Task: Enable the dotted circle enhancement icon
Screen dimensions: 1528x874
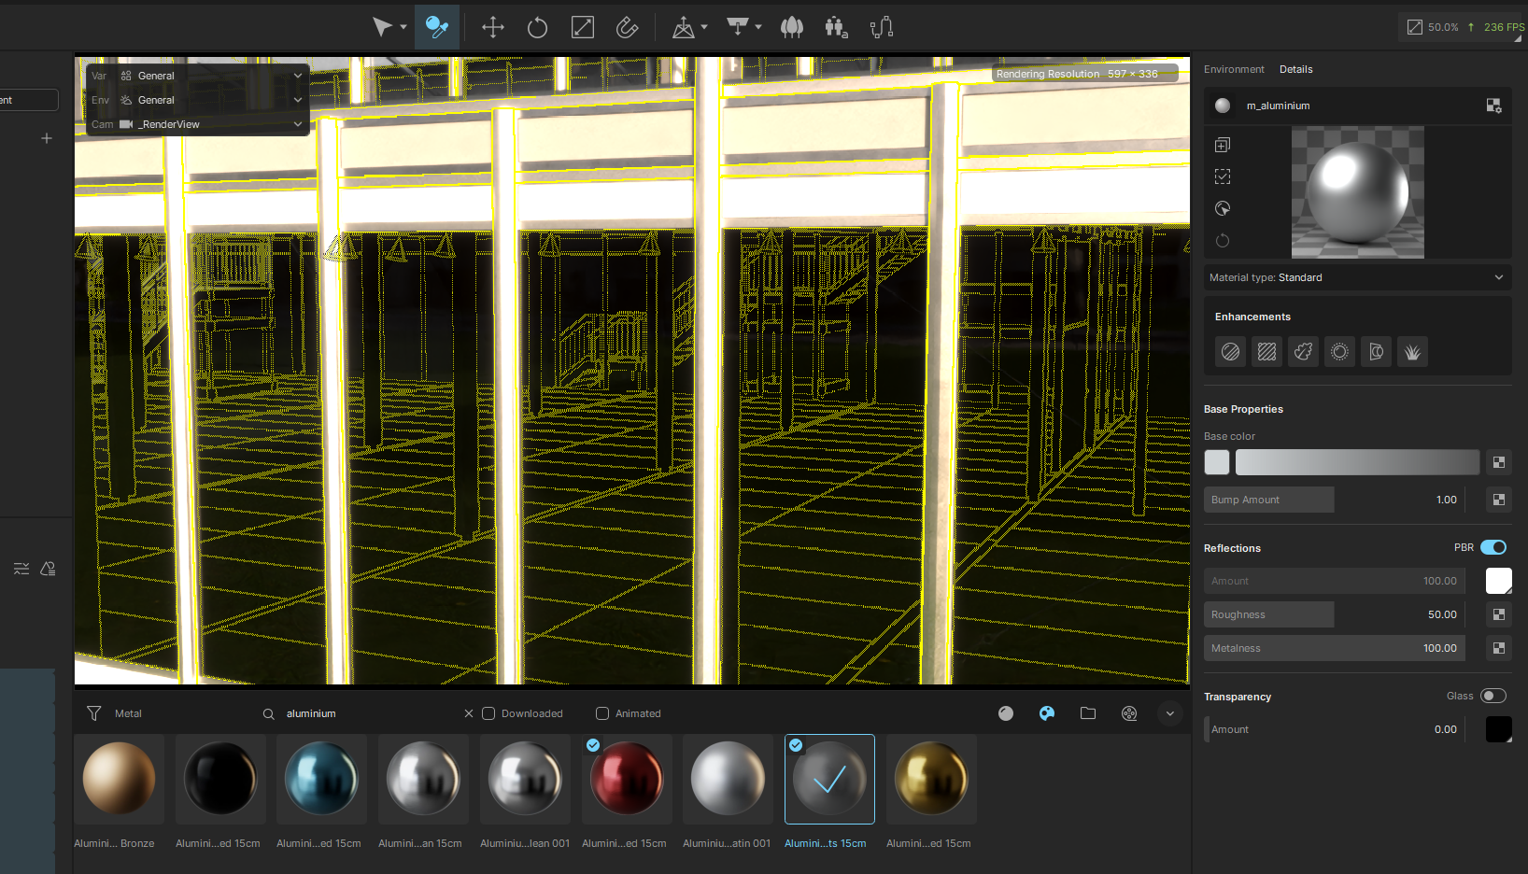Action: (x=1339, y=352)
